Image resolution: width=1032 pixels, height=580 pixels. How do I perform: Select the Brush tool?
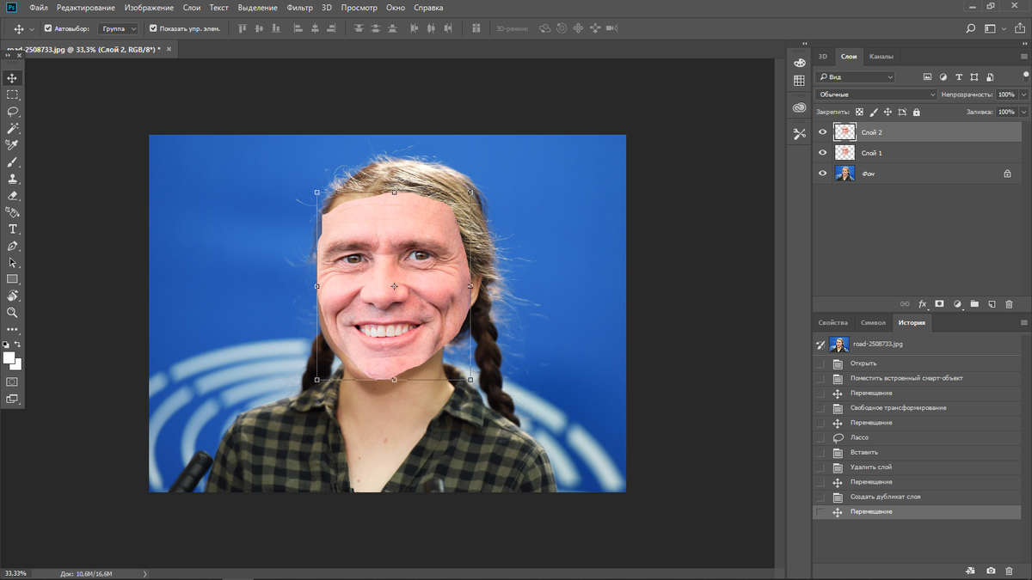[12, 162]
